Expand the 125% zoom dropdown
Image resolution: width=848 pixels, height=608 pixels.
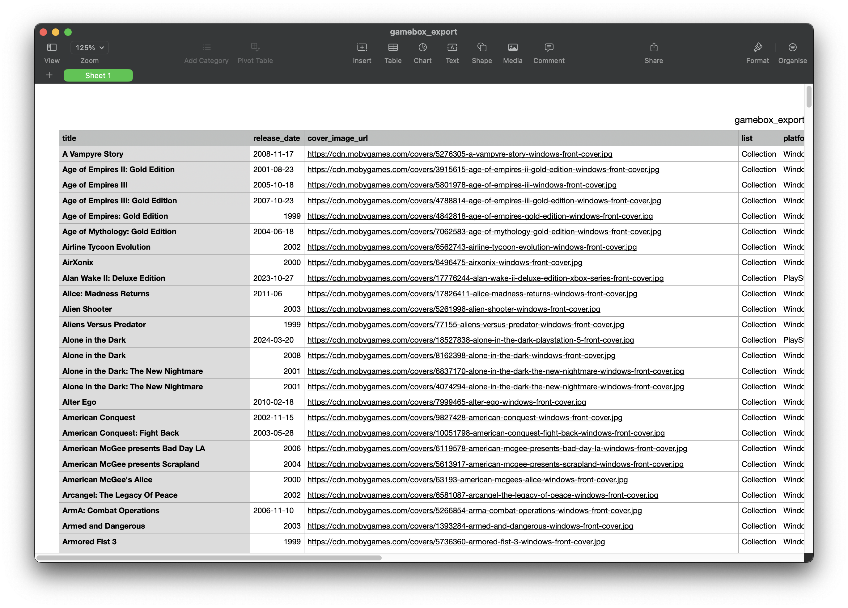point(89,48)
